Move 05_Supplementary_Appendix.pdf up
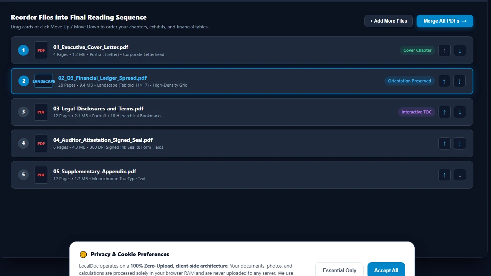 pos(444,175)
